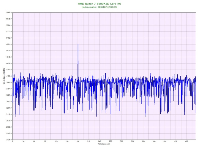Click the 330 seconds x-axis tick label
199x149 pixels.
click(x=132, y=141)
